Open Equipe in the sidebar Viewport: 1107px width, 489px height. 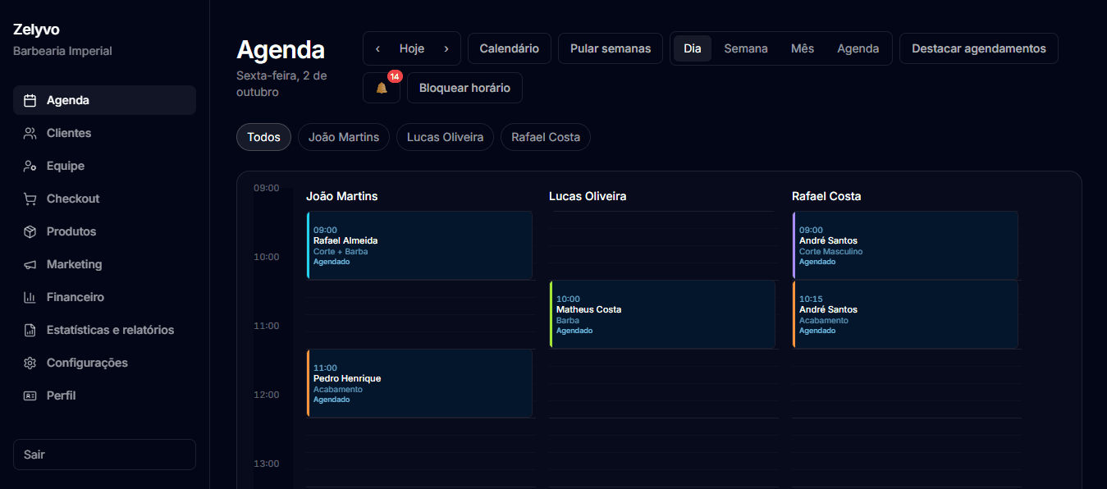tap(104, 166)
